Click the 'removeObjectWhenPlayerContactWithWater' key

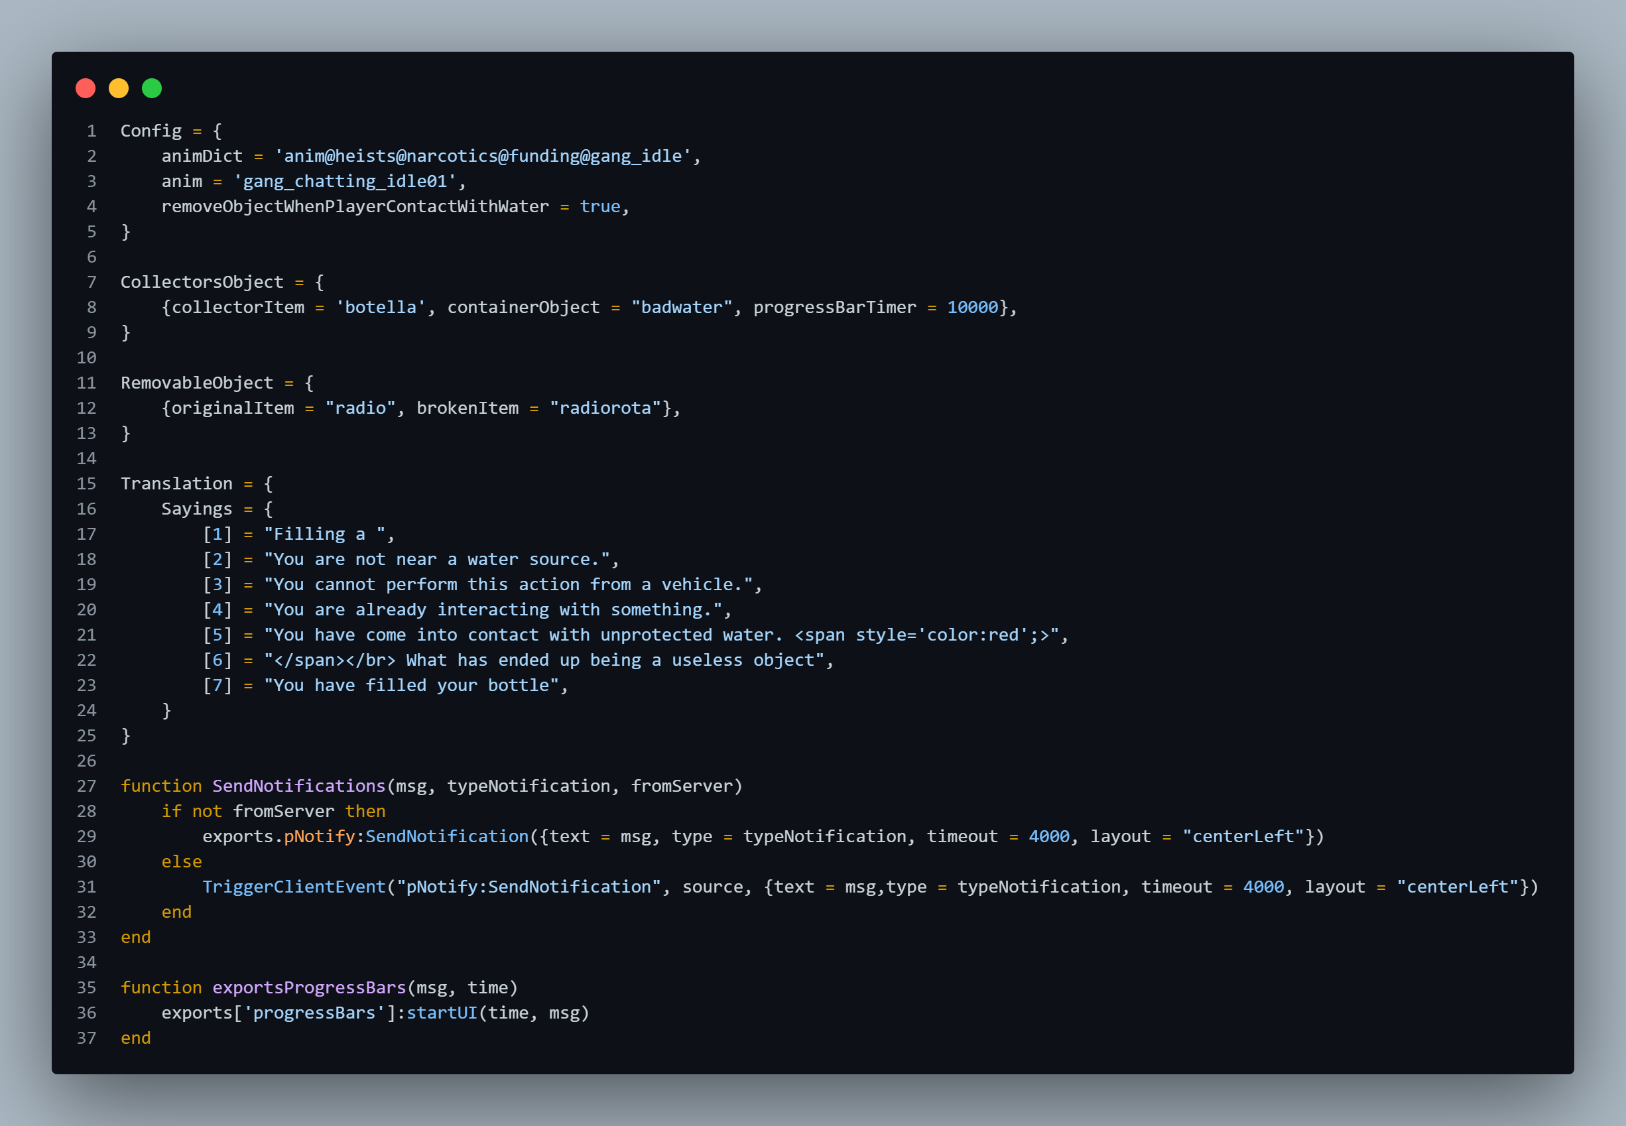355,207
